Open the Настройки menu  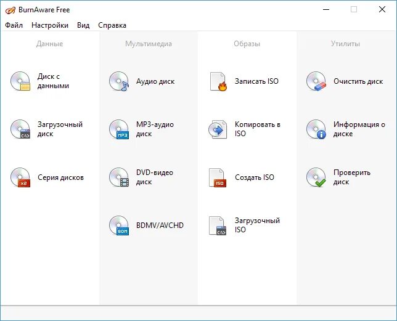[x=50, y=25]
